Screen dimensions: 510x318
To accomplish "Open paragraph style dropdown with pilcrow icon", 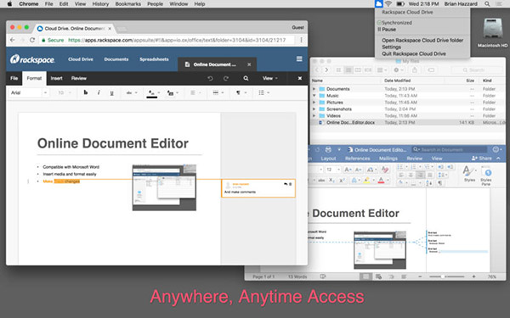I will point(241,92).
